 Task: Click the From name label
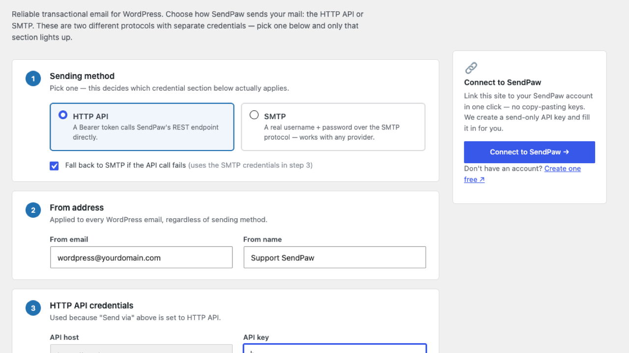point(262,239)
